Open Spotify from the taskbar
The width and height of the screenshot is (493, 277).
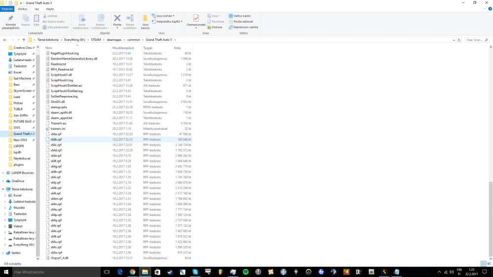pos(246,272)
